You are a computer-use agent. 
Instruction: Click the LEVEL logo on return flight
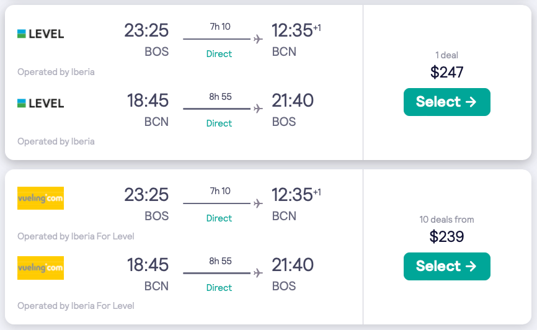click(40, 103)
